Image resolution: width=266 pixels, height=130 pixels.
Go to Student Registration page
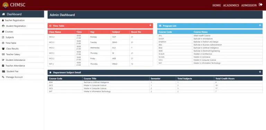pyautogui.click(x=22, y=26)
